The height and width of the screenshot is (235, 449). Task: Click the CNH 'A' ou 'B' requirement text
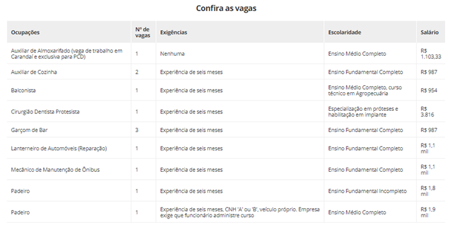(242, 209)
